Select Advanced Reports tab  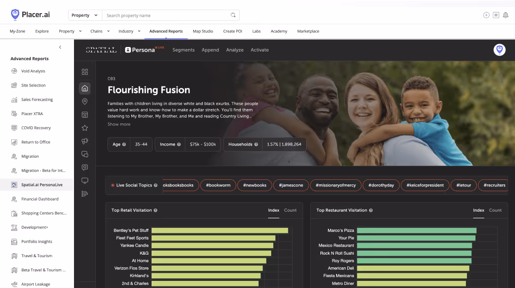(x=166, y=31)
